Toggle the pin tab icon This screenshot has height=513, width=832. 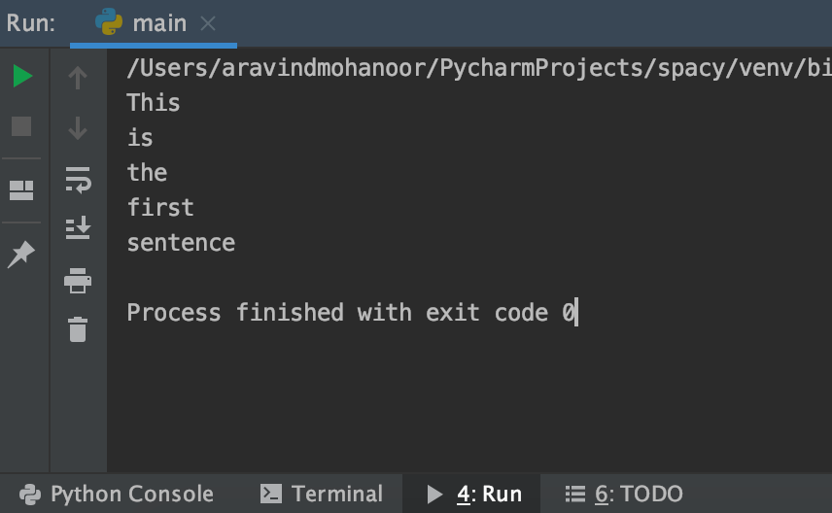(21, 255)
